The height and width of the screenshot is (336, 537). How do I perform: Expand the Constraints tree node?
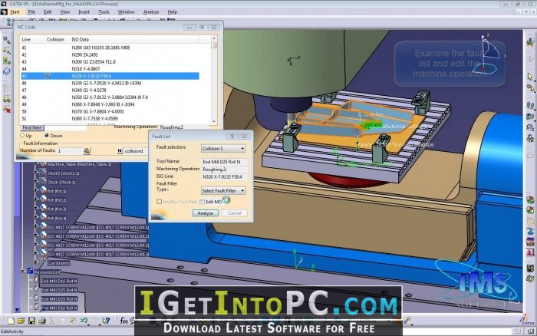pos(35,262)
